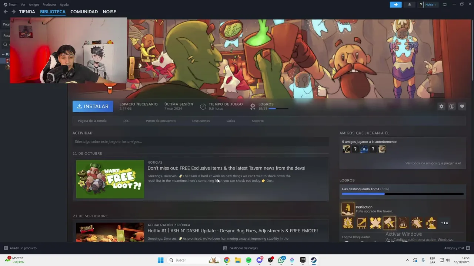Select the hammer achievement icon

click(x=389, y=223)
